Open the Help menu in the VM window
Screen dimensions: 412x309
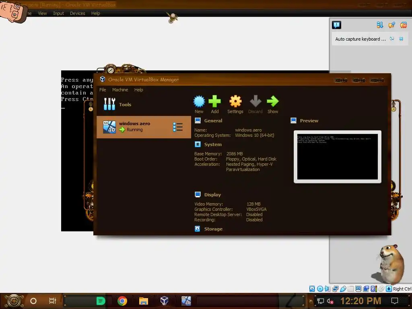[x=96, y=13]
